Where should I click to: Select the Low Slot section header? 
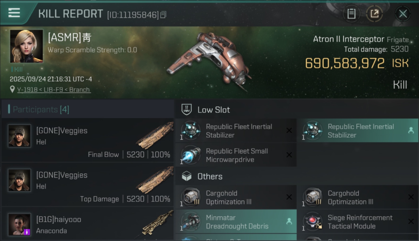click(x=214, y=110)
